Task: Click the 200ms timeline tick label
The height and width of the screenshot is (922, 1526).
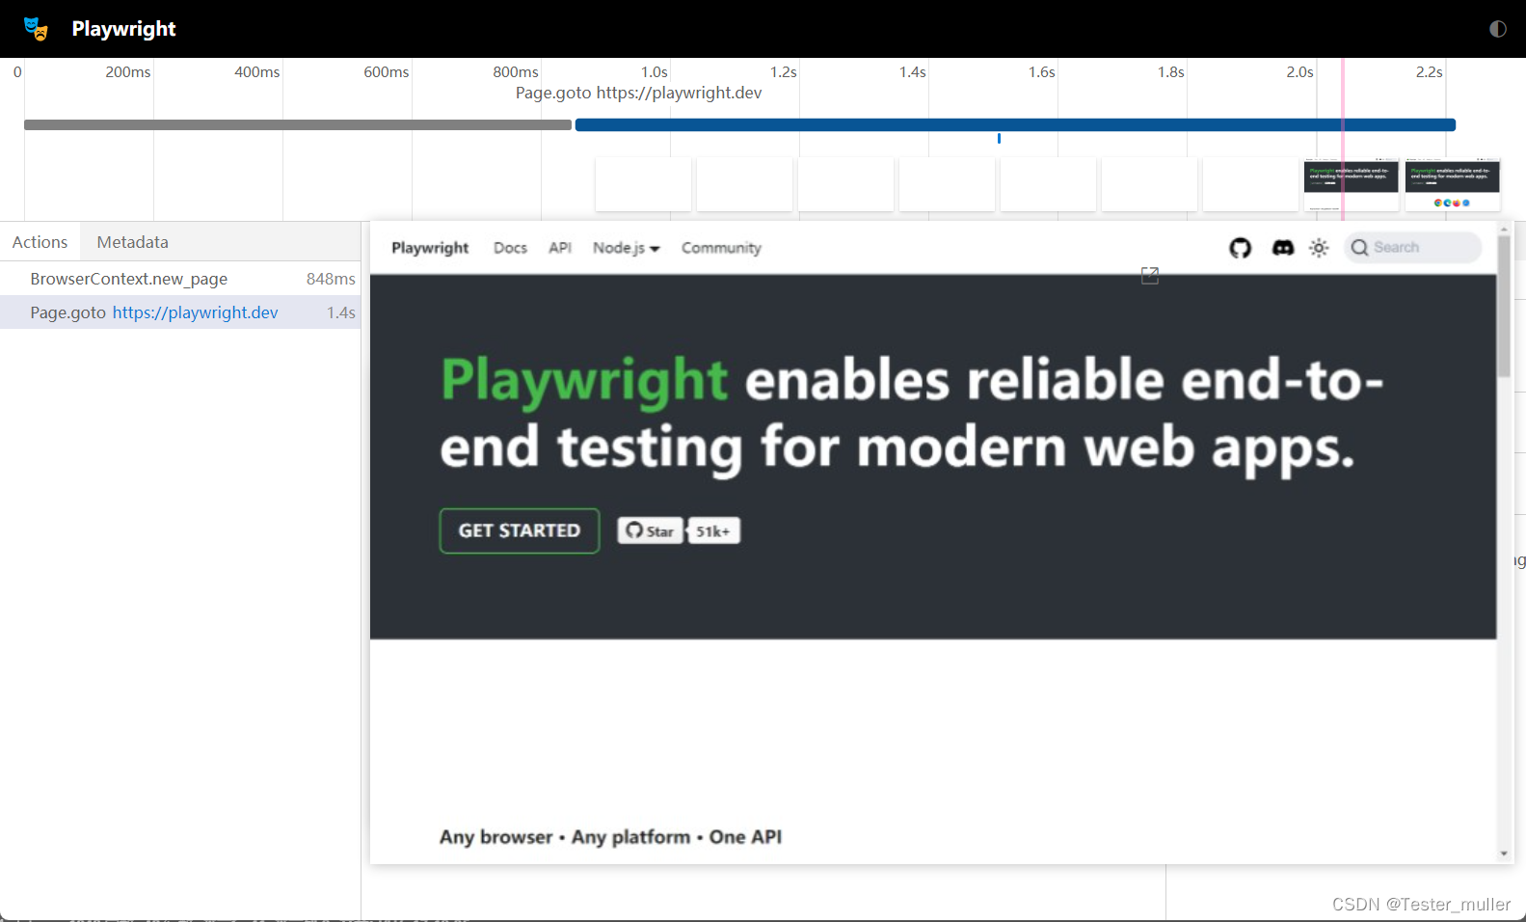Action: click(128, 72)
